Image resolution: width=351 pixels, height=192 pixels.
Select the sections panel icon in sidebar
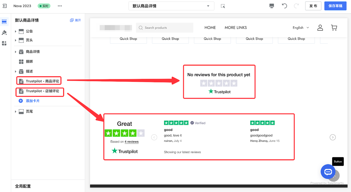4,21
